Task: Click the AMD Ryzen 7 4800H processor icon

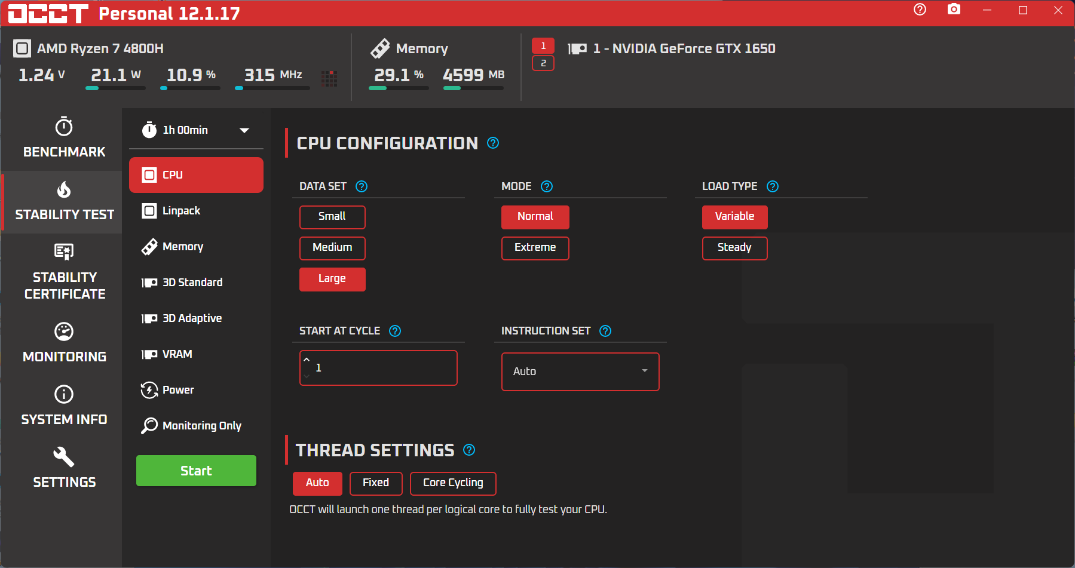Action: (22, 48)
